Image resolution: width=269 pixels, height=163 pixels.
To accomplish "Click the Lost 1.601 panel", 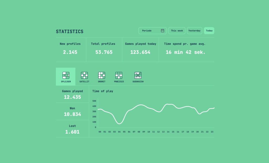I will click(72, 129).
